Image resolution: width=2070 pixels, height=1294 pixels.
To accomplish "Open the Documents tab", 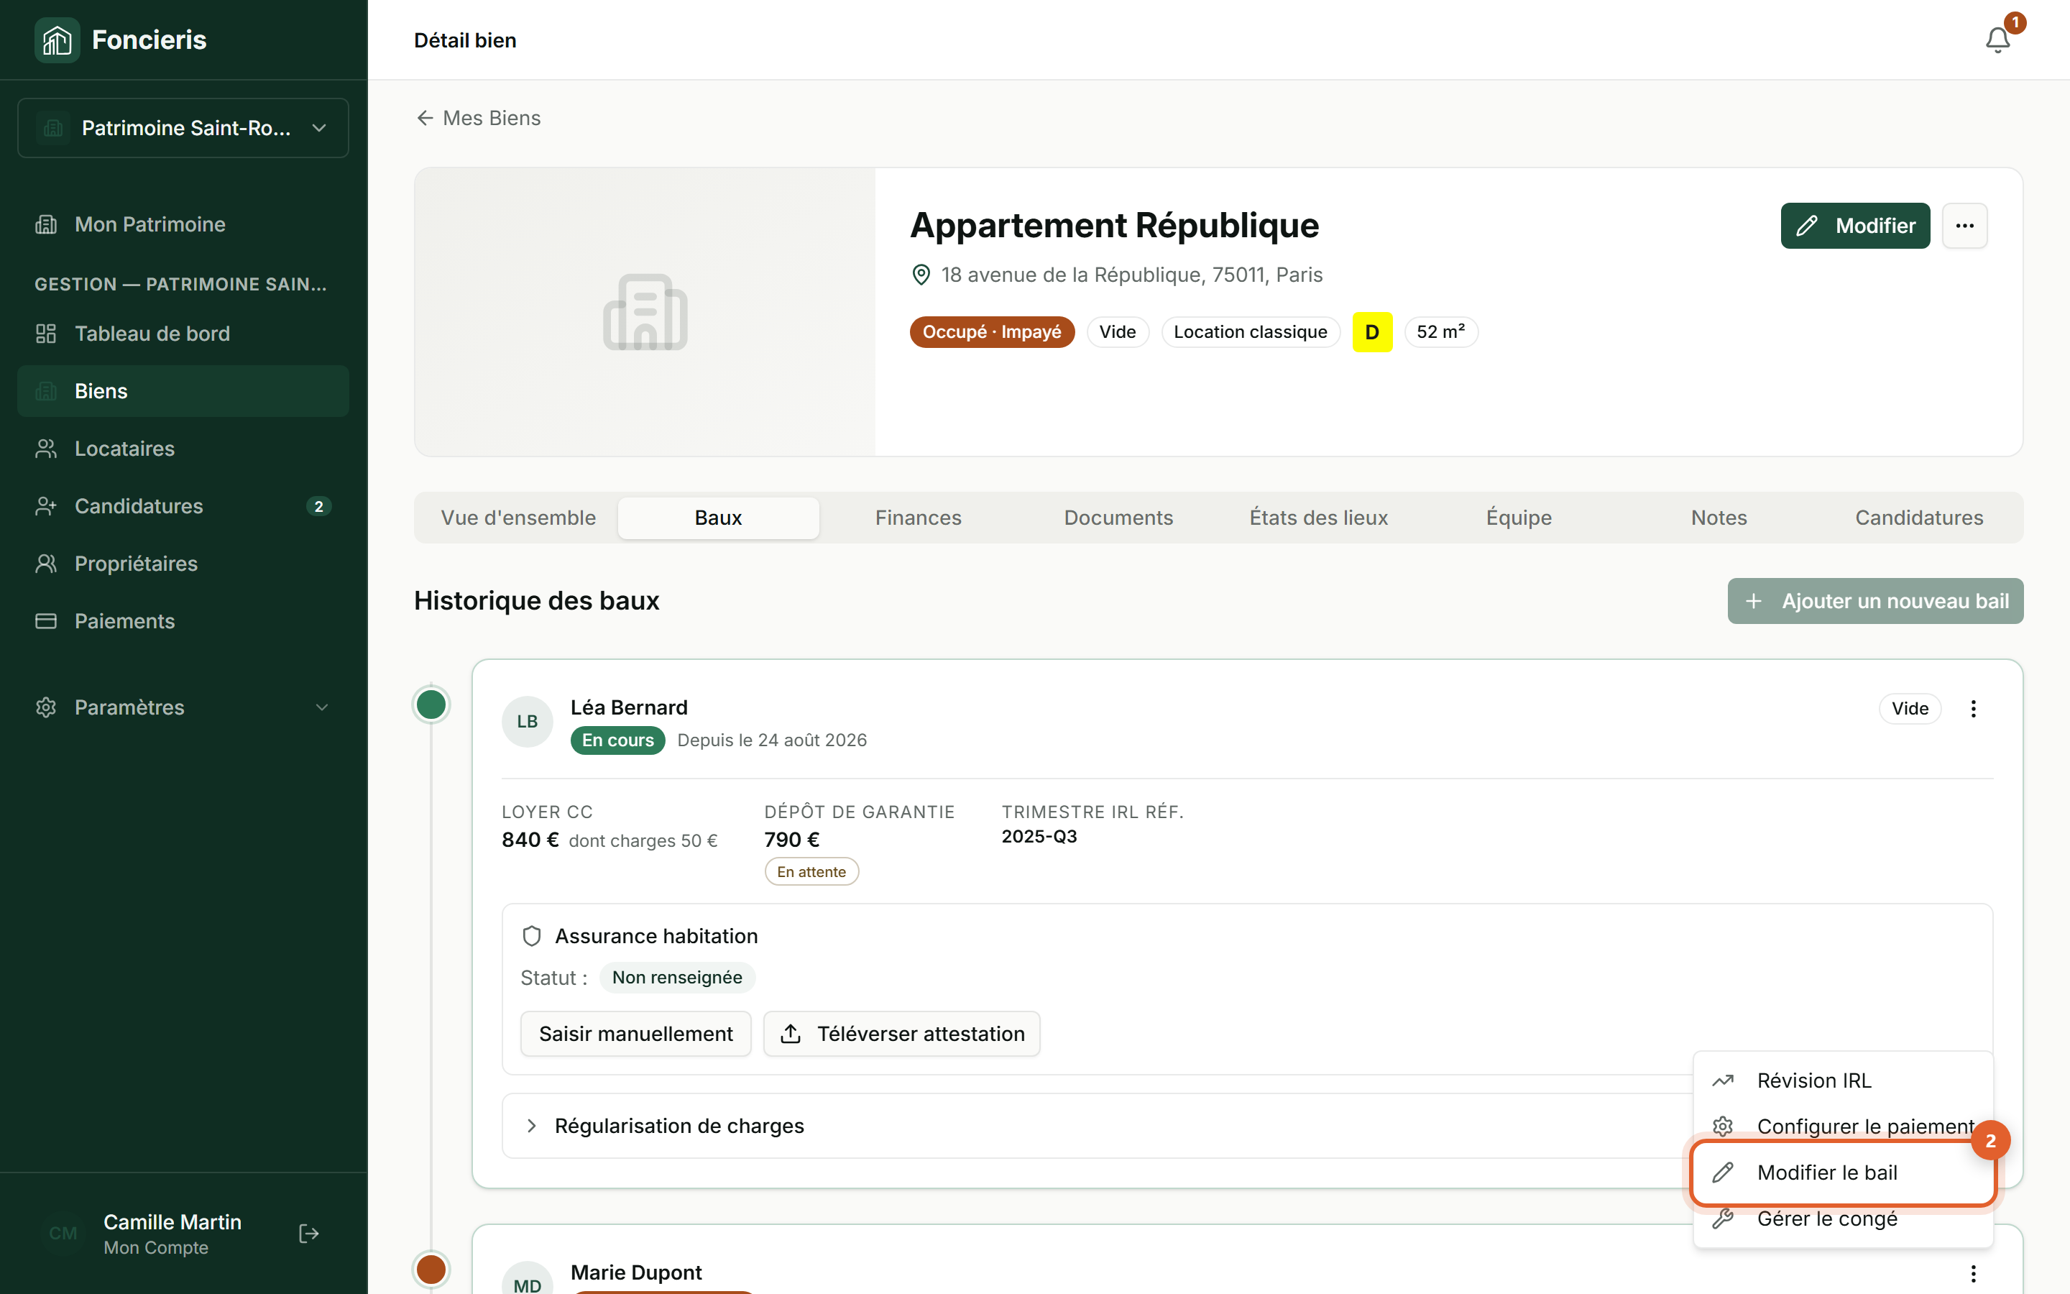I will (x=1119, y=518).
